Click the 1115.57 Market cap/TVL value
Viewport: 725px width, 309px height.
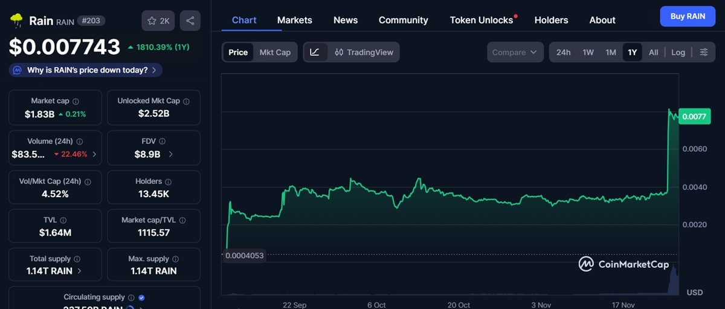[x=153, y=232]
